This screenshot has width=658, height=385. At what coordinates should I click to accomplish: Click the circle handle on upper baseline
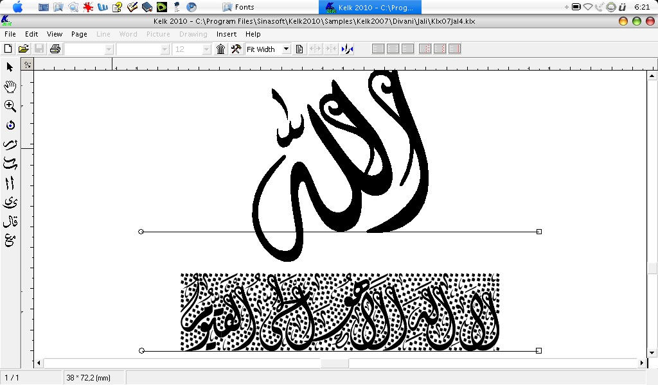141,232
